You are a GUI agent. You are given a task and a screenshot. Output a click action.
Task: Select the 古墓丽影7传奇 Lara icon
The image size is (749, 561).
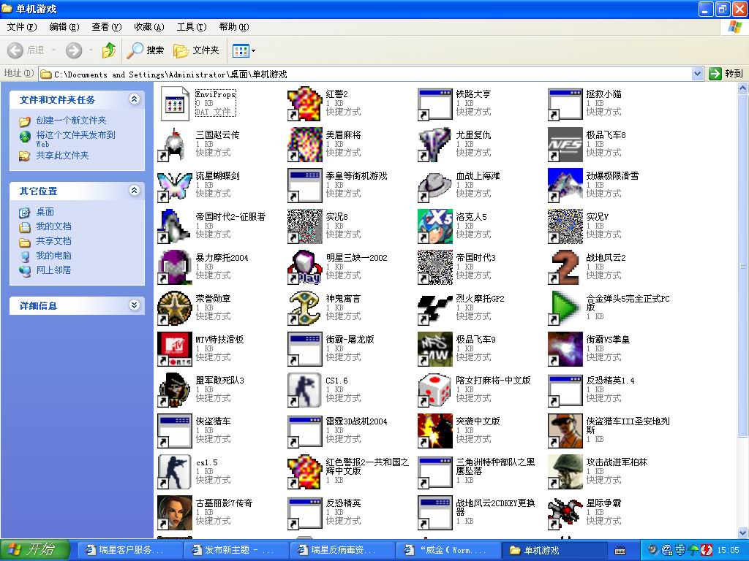[x=174, y=514]
